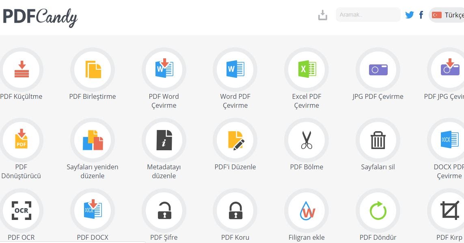The image size is (464, 243).
Task: Click the PDF OCR text label
Action: (x=21, y=237)
